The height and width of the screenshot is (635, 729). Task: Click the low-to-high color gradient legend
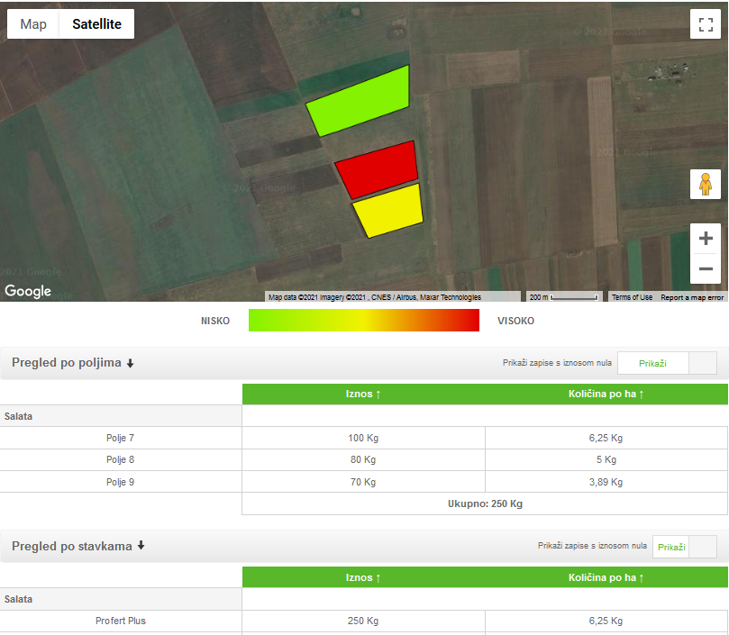364,321
